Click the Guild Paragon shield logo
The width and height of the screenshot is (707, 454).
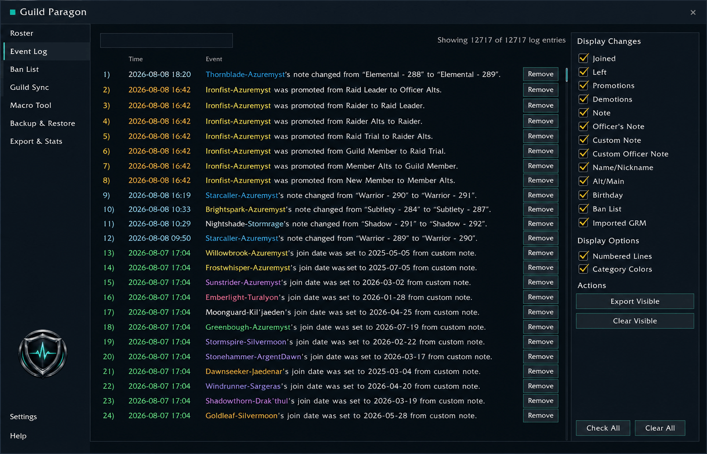42,353
